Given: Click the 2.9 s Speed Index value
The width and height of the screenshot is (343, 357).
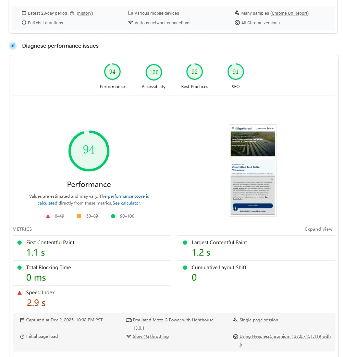Looking at the screenshot, I should click(x=36, y=303).
